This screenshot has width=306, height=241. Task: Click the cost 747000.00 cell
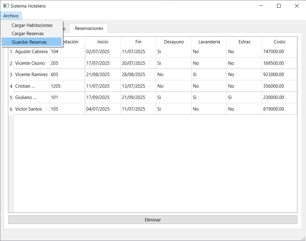[279, 52]
